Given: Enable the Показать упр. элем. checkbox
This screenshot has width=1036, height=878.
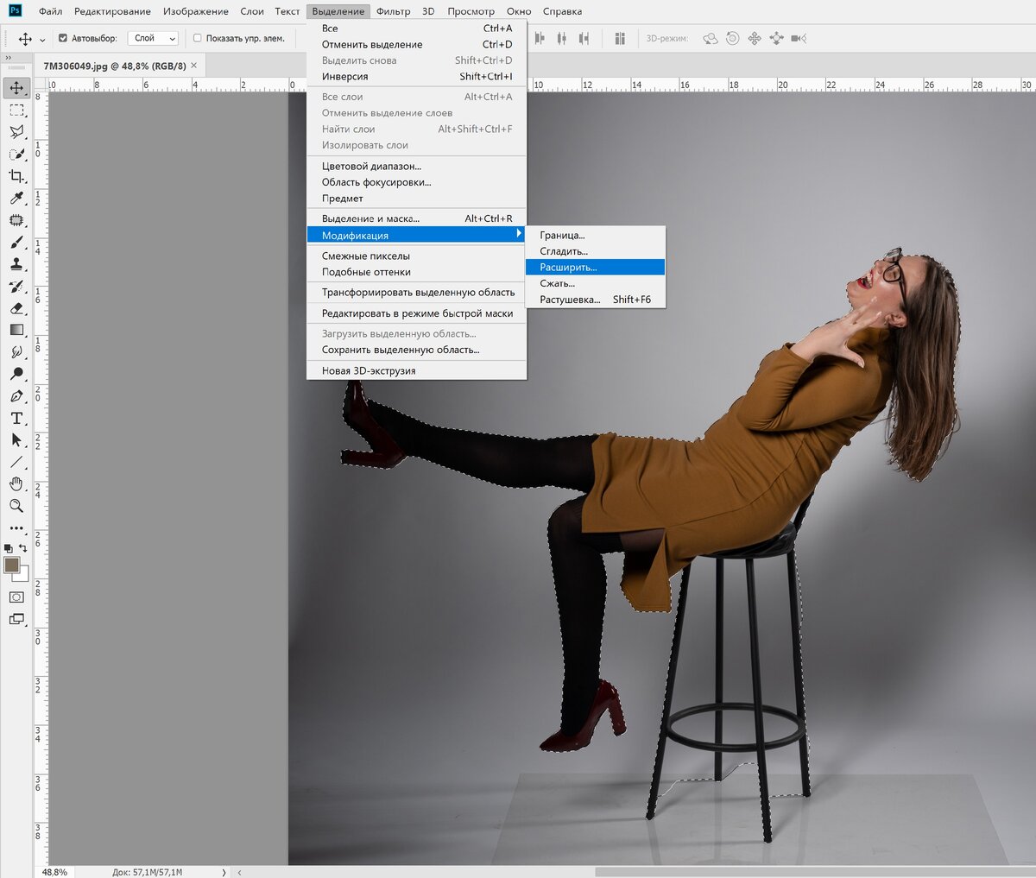Looking at the screenshot, I should click(x=197, y=38).
